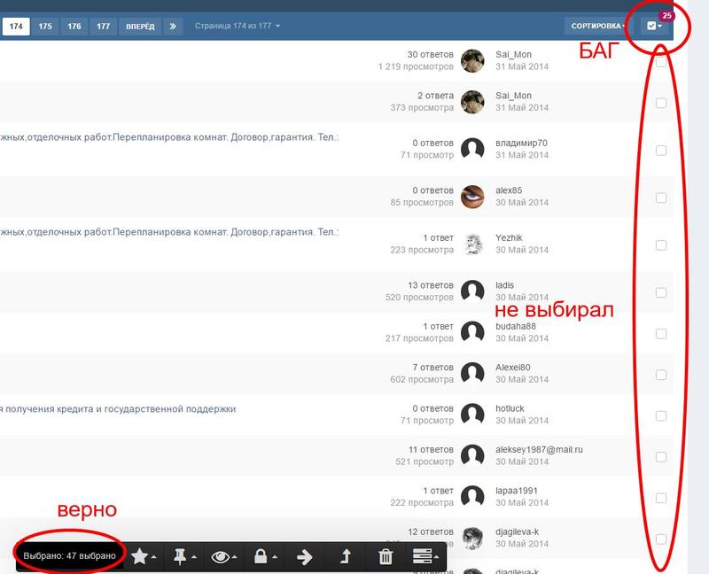
Task: Click the merge topics upward arrow icon
Action: click(345, 556)
